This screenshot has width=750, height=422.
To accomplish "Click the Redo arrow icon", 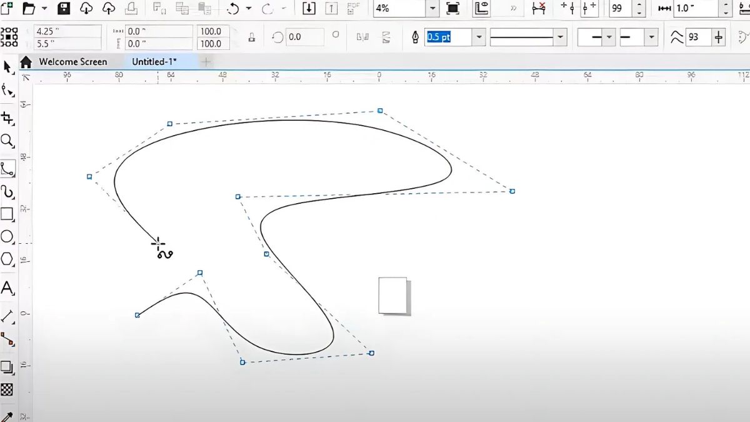I will (267, 8).
